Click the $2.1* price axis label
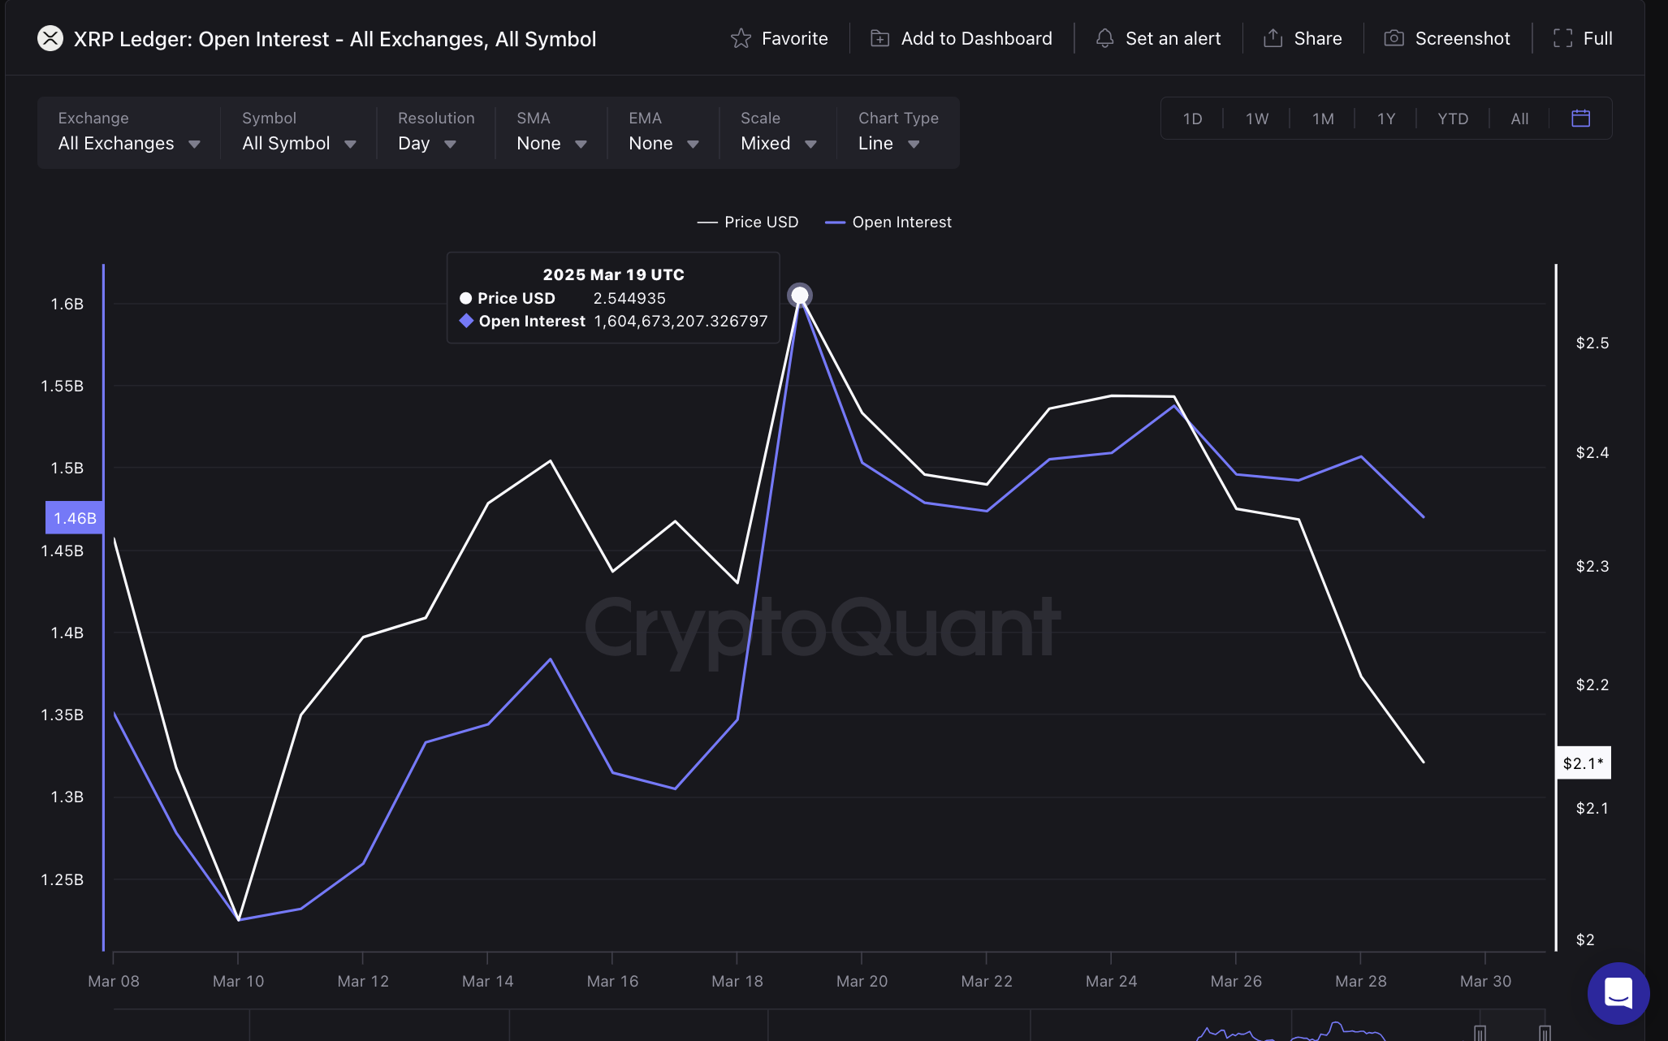The height and width of the screenshot is (1041, 1668). (x=1584, y=763)
